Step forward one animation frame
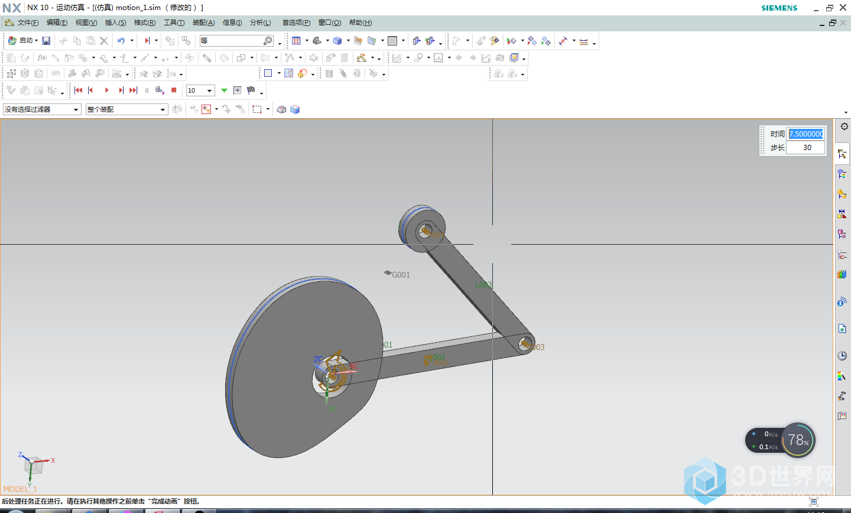The image size is (851, 513). point(121,90)
